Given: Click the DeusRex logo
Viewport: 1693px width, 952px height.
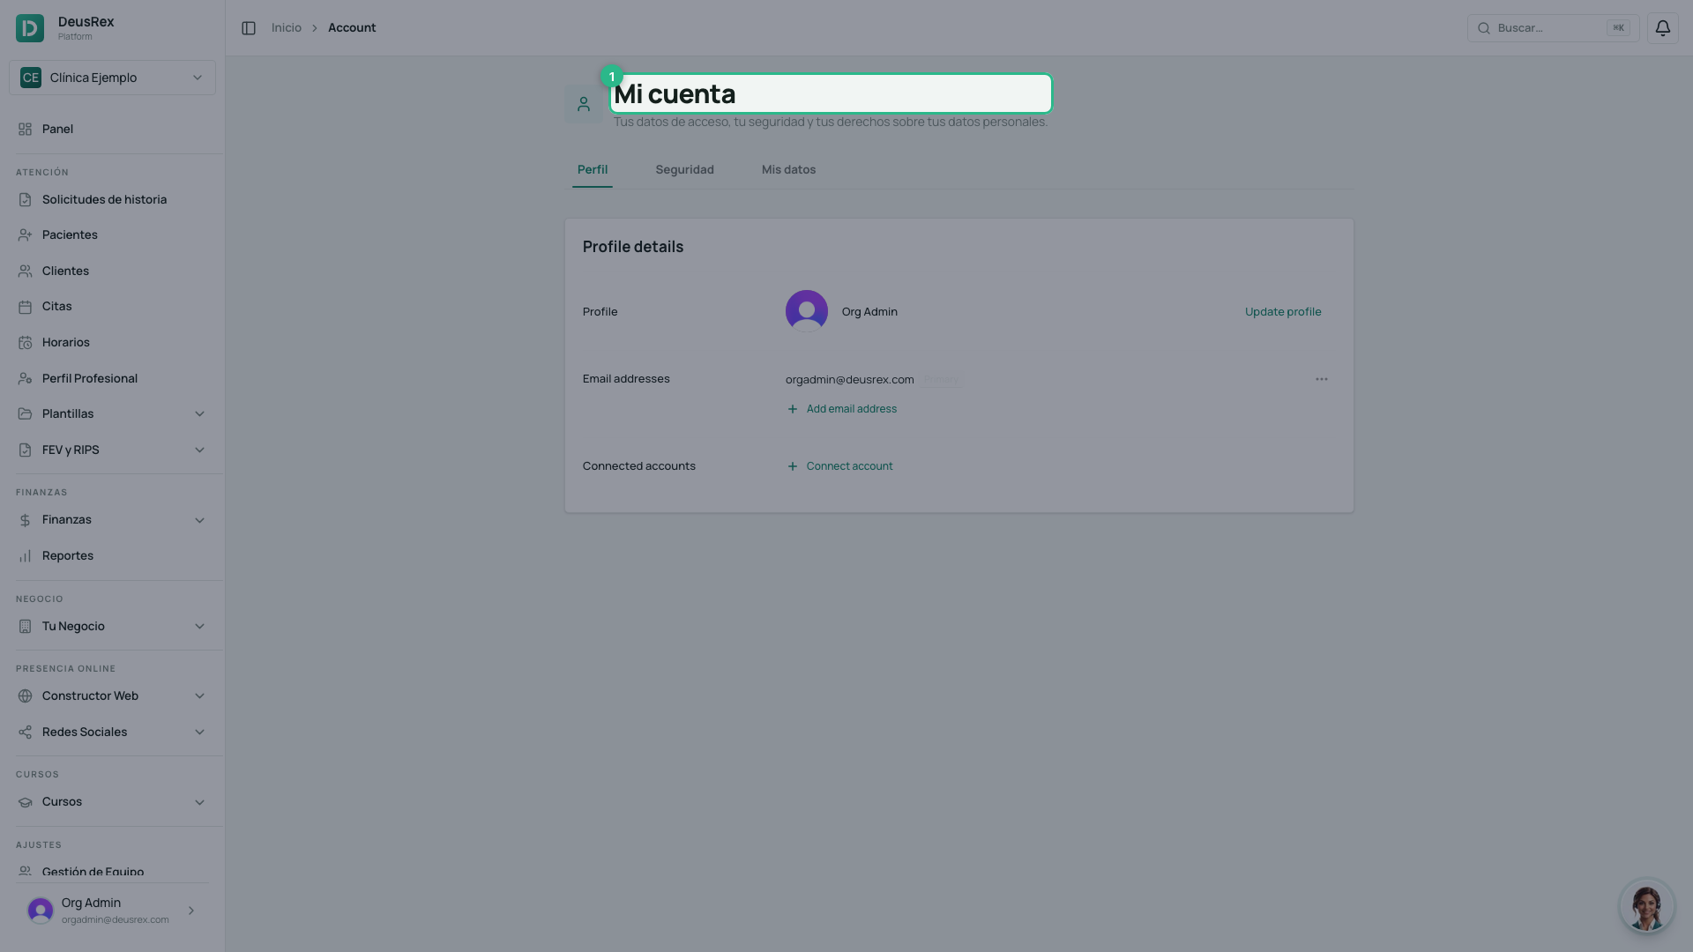Looking at the screenshot, I should tap(30, 28).
